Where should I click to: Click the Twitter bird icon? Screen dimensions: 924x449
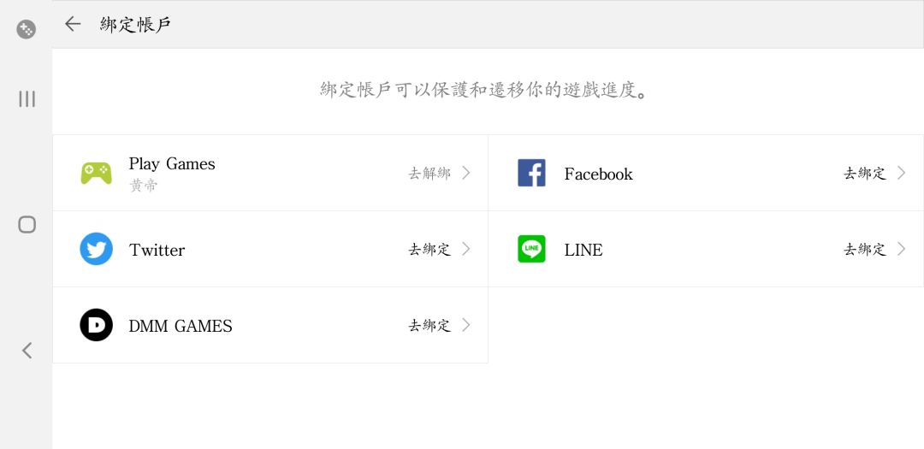pyautogui.click(x=96, y=249)
